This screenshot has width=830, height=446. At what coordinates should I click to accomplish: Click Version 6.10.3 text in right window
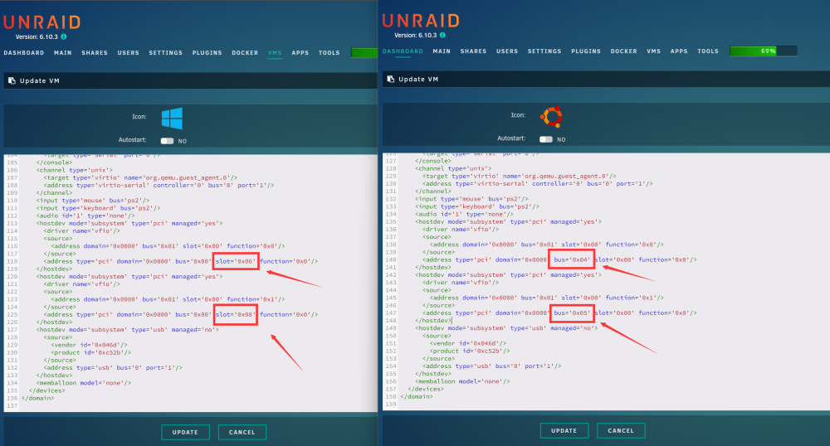416,36
